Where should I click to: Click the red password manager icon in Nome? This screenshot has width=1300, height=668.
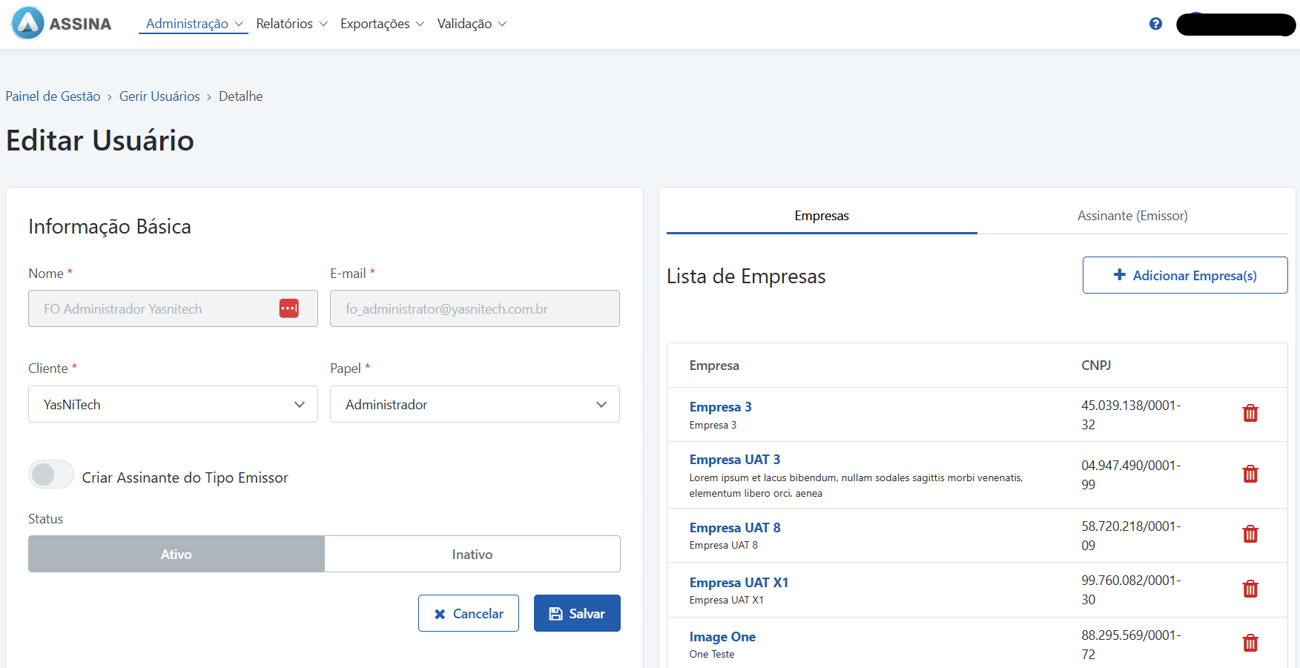coord(288,308)
